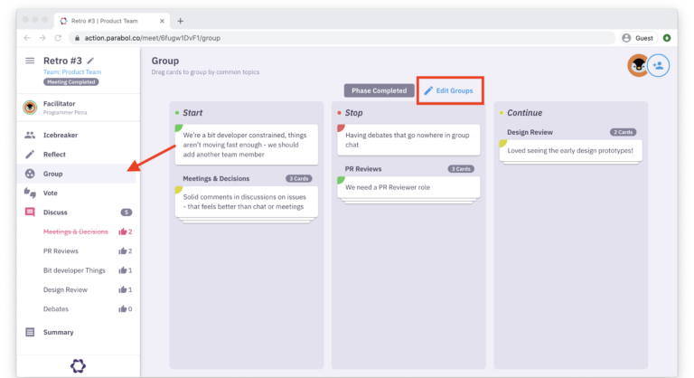Click the add teammate icon
Viewport: 694px width, 378px height.
click(x=659, y=65)
